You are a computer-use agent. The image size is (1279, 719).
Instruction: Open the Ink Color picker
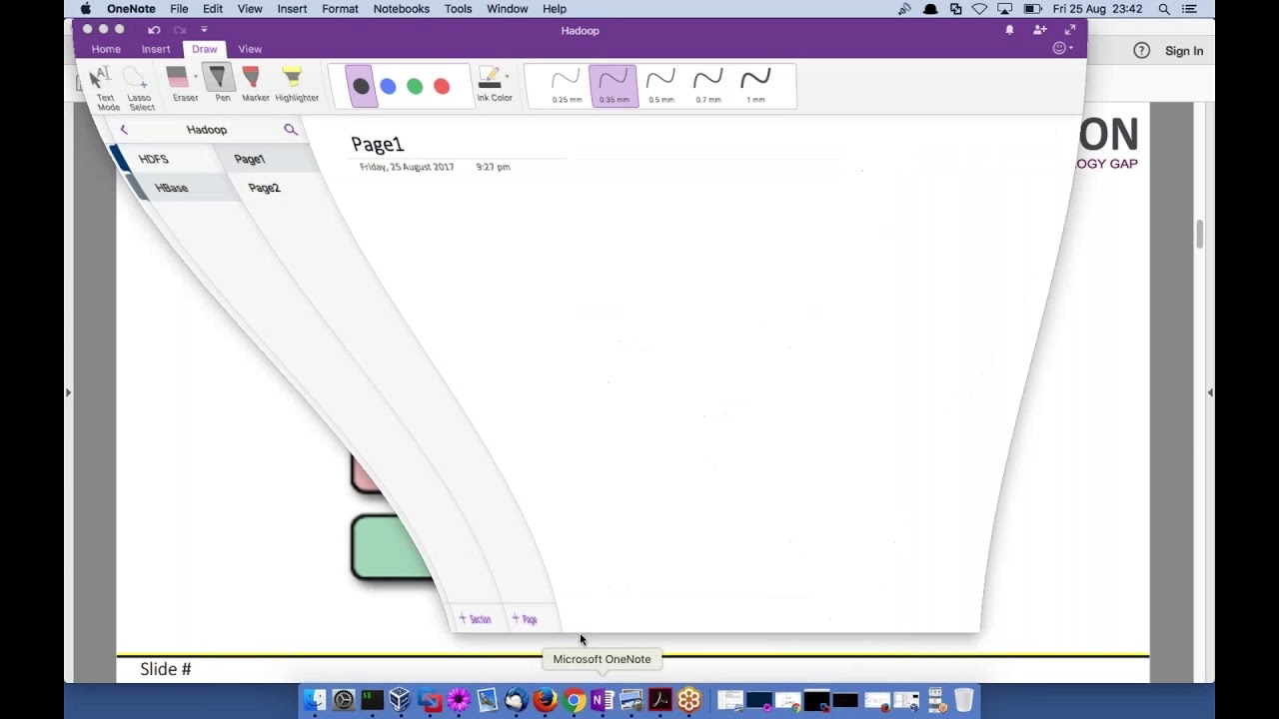pyautogui.click(x=494, y=85)
